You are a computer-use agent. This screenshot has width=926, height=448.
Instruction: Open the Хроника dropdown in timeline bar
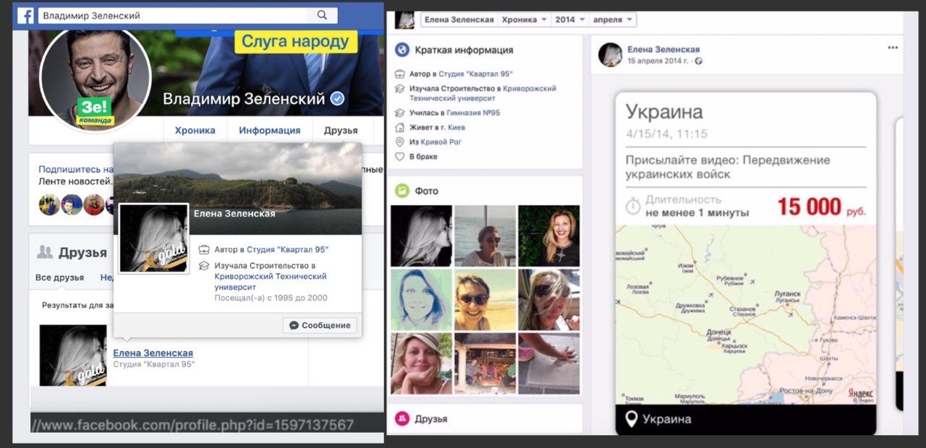click(x=524, y=20)
